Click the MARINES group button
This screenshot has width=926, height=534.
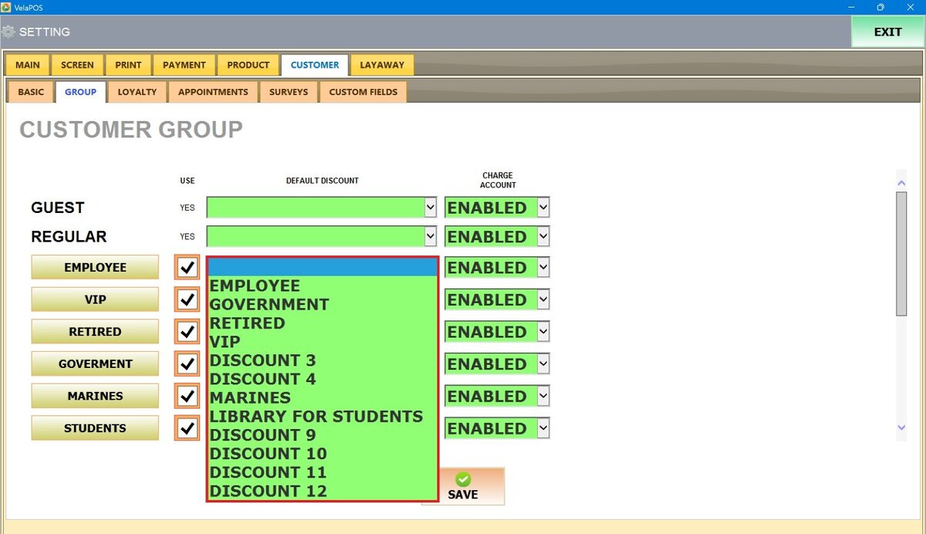click(95, 396)
